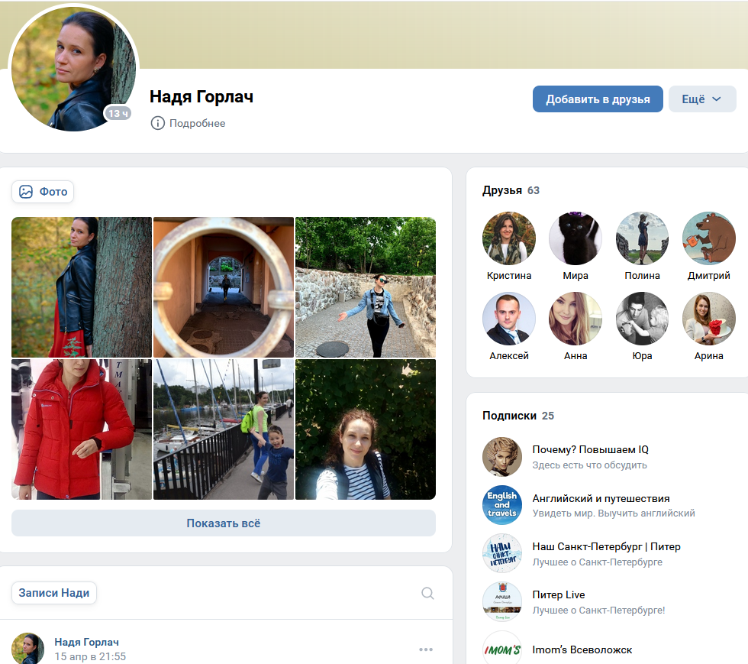Click the large profile avatar photo

pyautogui.click(x=73, y=69)
